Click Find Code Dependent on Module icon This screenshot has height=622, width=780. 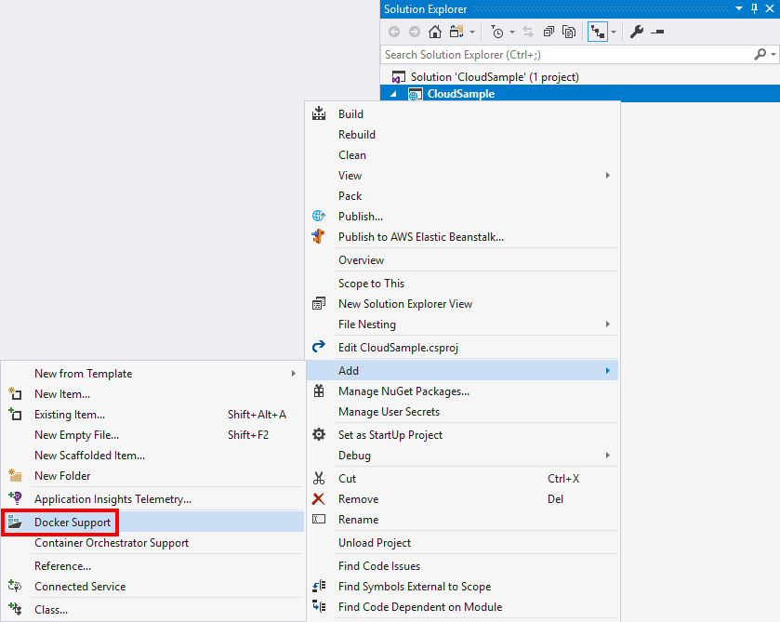(x=319, y=606)
